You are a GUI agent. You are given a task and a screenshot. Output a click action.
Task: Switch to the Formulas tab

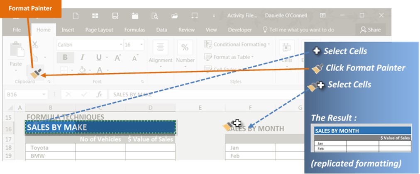point(134,30)
